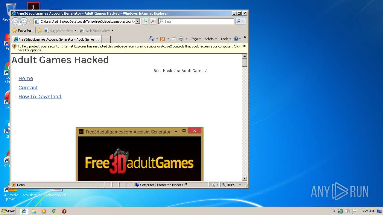Go forward with the IE Forward arrow
The height and width of the screenshot is (215, 383).
(x=24, y=21)
